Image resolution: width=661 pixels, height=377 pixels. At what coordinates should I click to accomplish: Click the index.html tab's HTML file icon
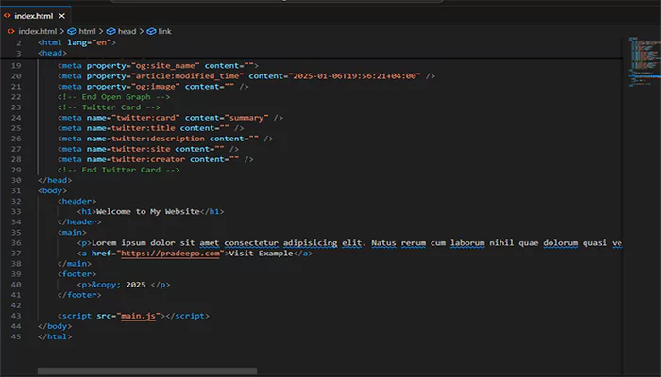(x=8, y=16)
